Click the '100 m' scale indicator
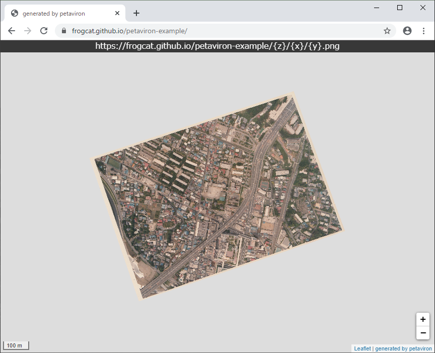This screenshot has height=353, width=435. tap(16, 345)
